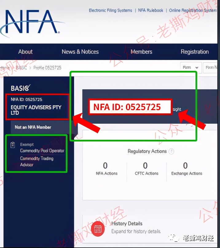The height and width of the screenshot is (248, 220).
Task: Expand the Firm search type dropdown
Action: 191,67
